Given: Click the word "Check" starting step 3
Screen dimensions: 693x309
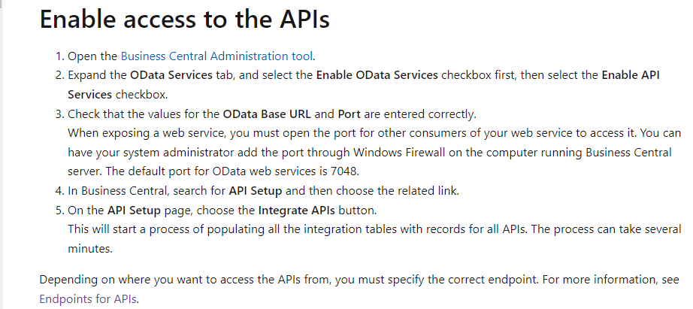Looking at the screenshot, I should point(84,114).
